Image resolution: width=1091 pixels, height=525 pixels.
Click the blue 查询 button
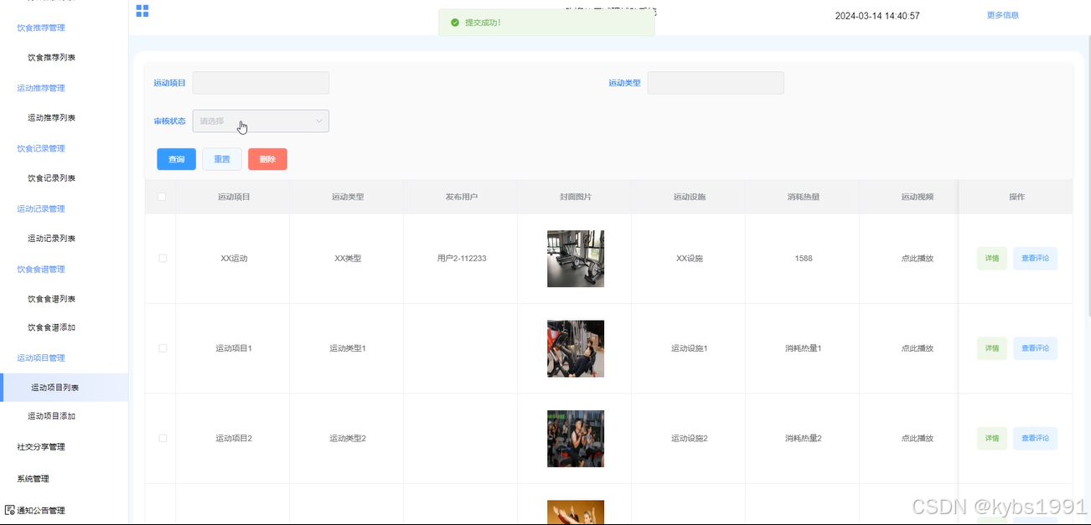(176, 159)
